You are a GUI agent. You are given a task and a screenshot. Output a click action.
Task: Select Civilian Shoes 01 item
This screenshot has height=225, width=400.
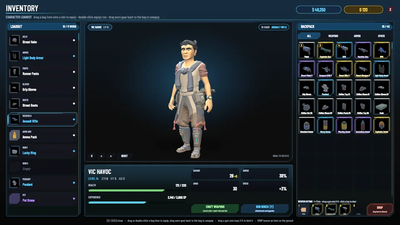tap(363, 88)
